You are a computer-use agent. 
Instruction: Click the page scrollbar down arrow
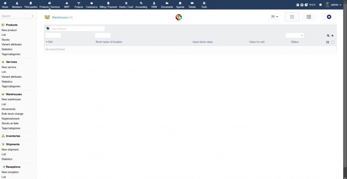tap(345, 177)
